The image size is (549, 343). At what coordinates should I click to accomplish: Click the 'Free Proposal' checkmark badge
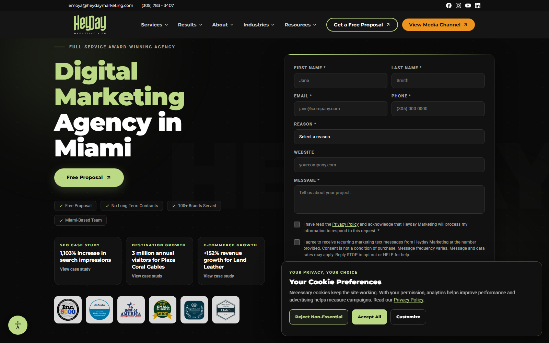click(75, 206)
